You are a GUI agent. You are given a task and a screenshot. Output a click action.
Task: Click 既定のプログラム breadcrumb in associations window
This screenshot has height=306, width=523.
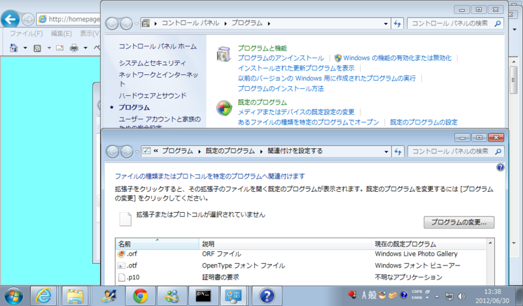coord(230,151)
